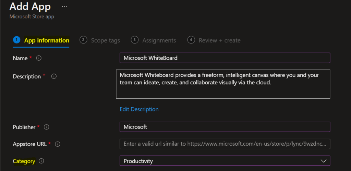Go to the Scope tags step
This screenshot has width=351, height=171.
point(100,40)
